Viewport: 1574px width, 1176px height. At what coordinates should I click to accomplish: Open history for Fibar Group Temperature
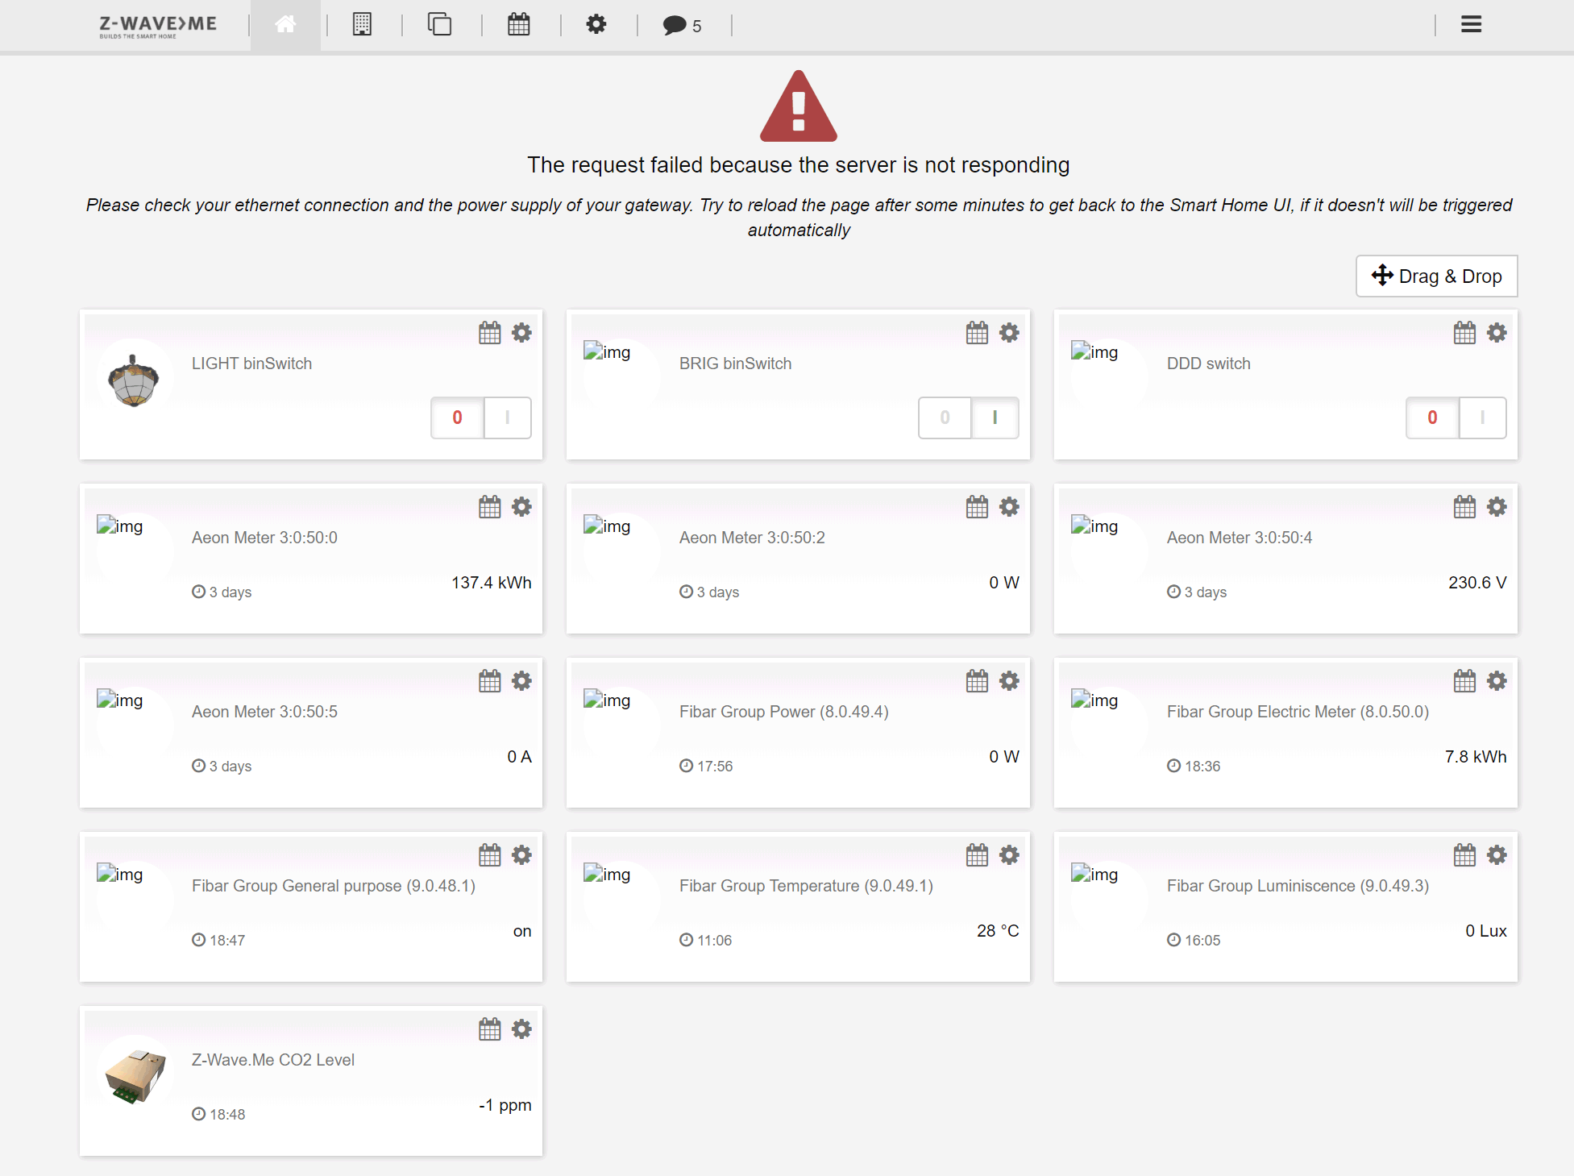coord(977,855)
